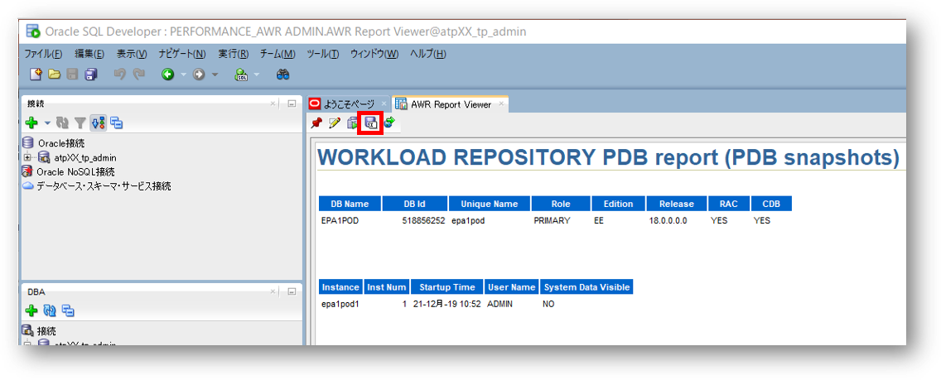
Task: Click the New file icon in main toolbar
Action: tap(36, 75)
